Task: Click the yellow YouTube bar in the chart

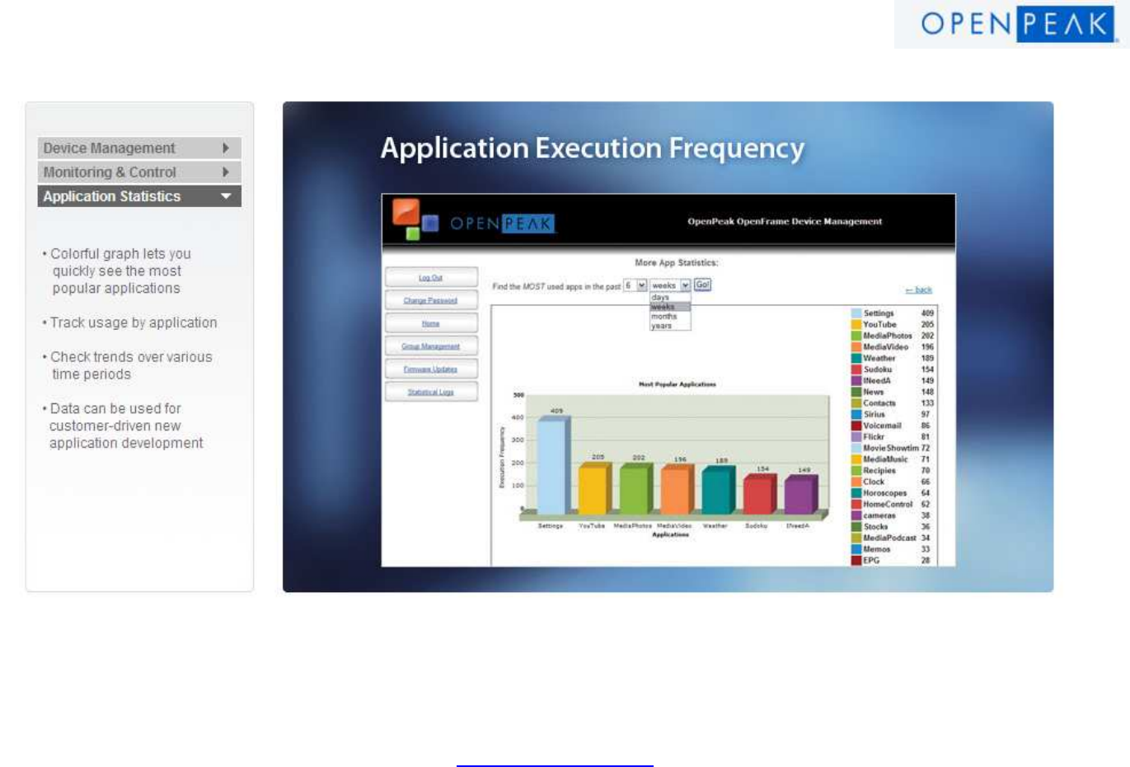Action: 594,489
